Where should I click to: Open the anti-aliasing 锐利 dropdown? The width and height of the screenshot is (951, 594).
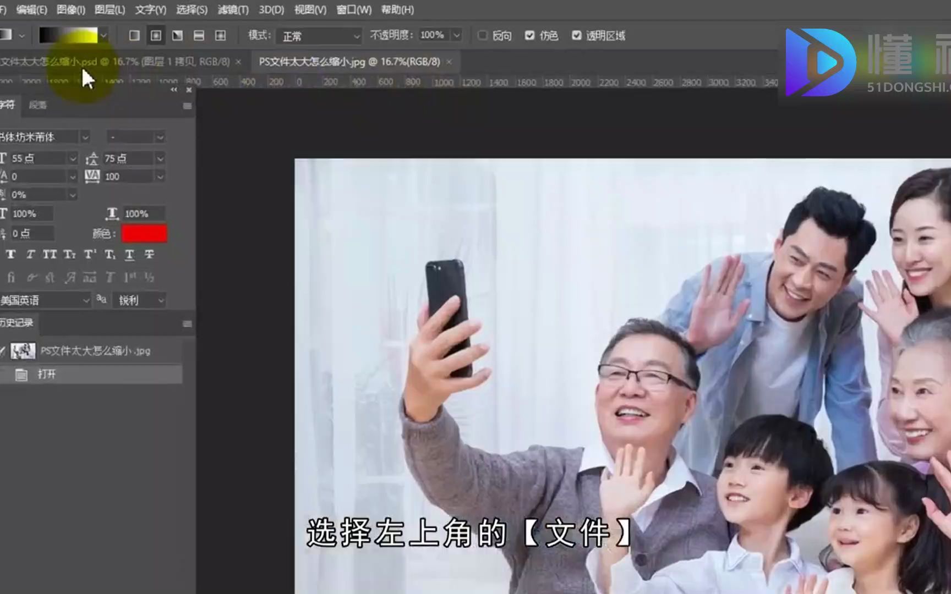click(x=139, y=300)
